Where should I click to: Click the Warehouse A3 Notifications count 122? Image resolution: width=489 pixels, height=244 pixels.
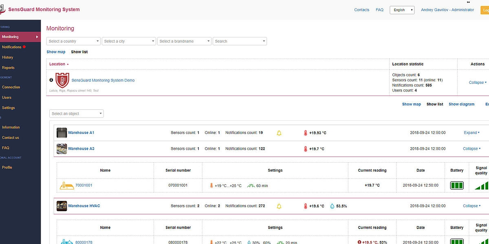point(245,149)
